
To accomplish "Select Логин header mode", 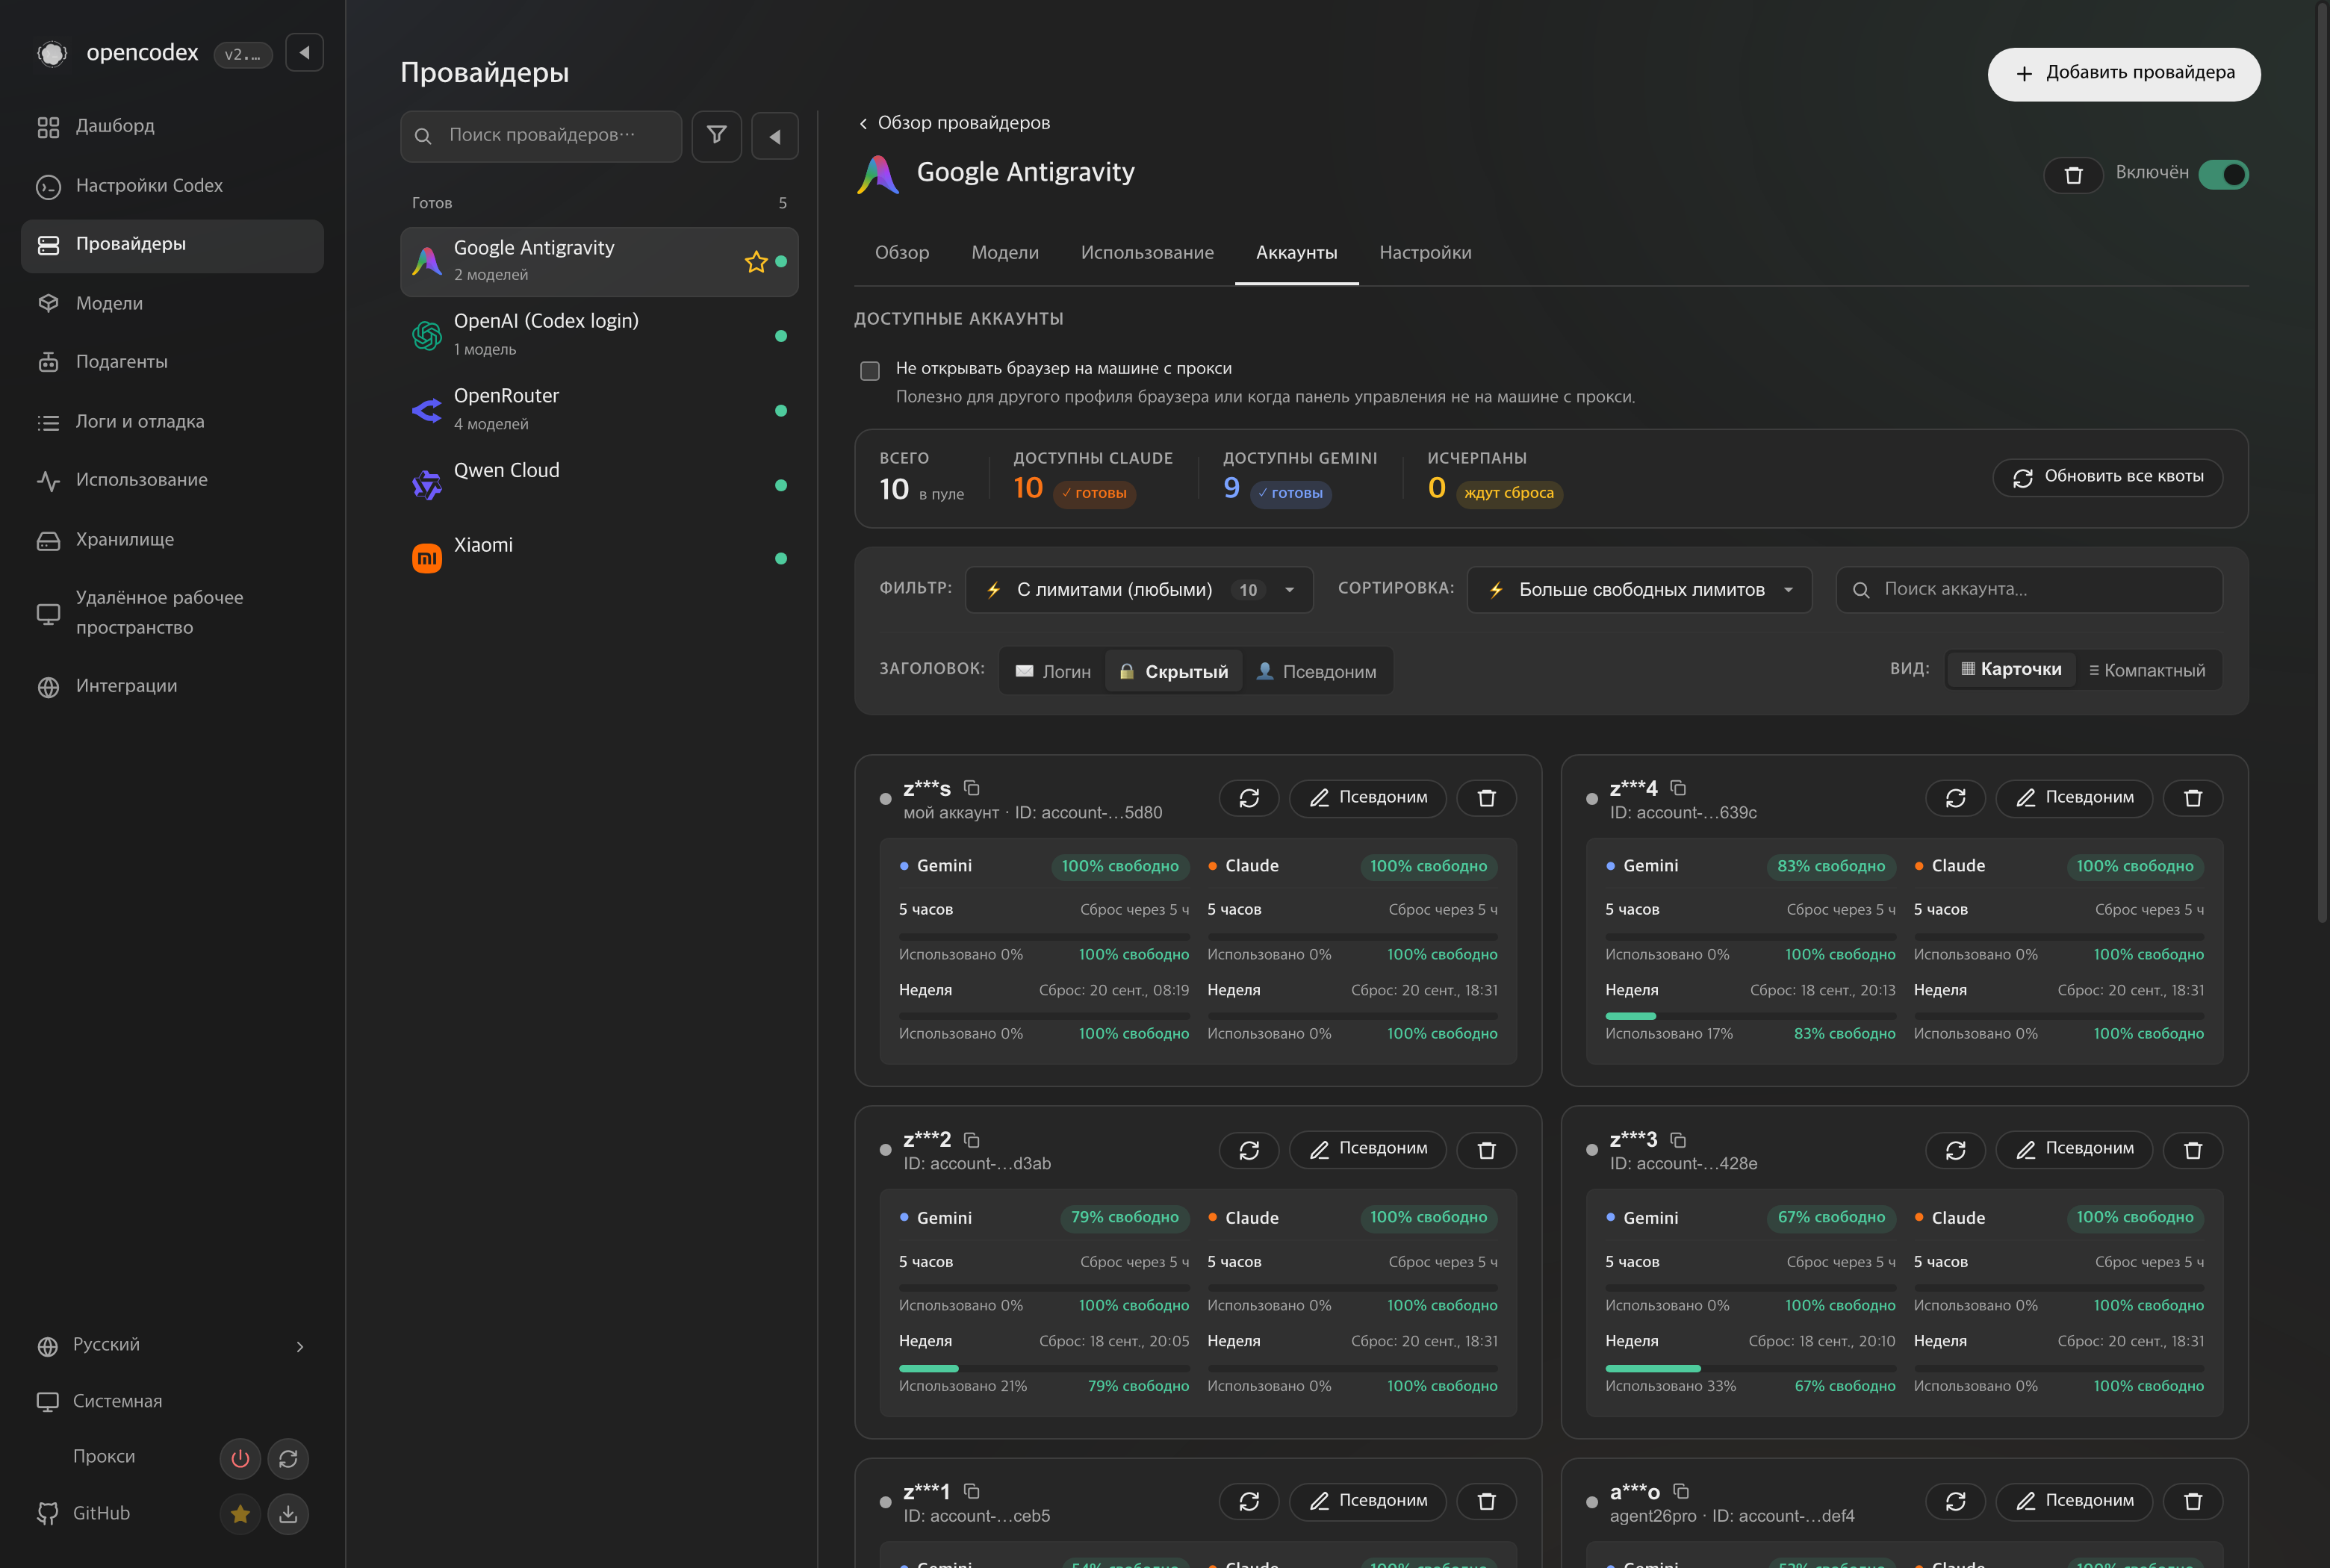I will point(1052,672).
